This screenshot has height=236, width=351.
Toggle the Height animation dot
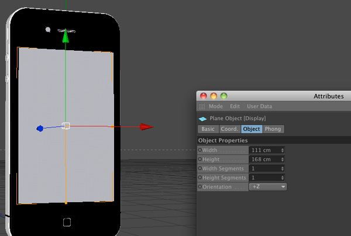click(x=200, y=159)
